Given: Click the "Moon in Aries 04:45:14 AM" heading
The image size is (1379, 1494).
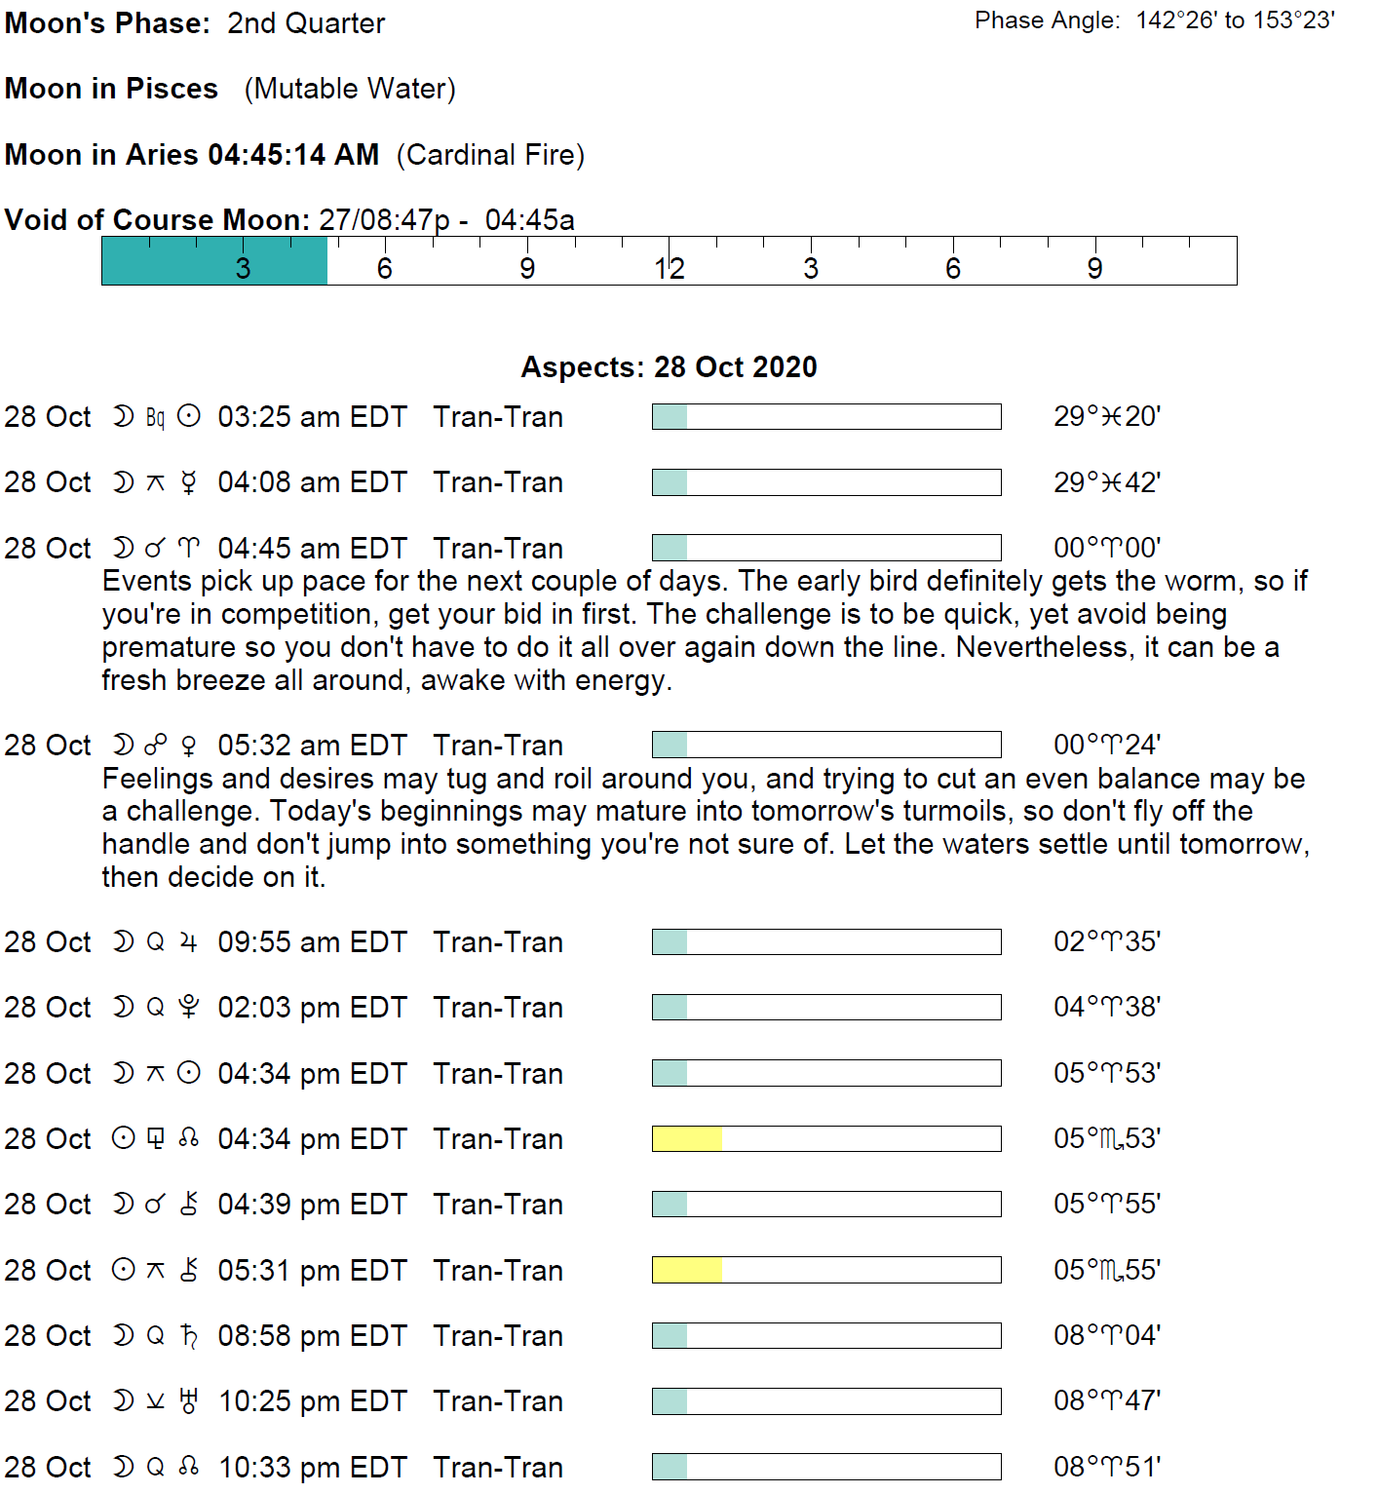Looking at the screenshot, I should coord(192,155).
